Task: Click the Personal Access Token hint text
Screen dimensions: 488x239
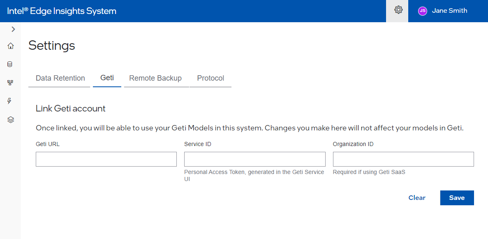Action: tap(254, 176)
